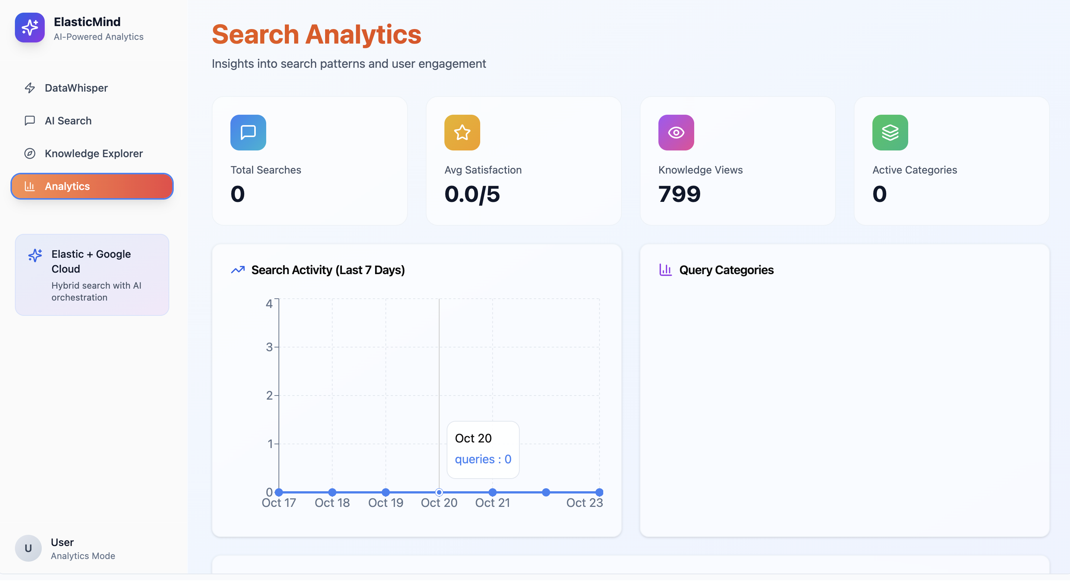Click the Elastic + Google Cloud sparkle icon

point(35,255)
